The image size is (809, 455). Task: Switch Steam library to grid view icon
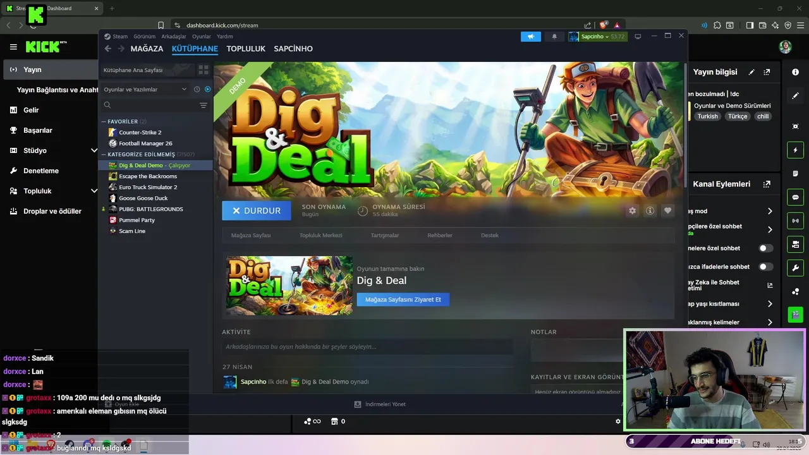tap(204, 70)
